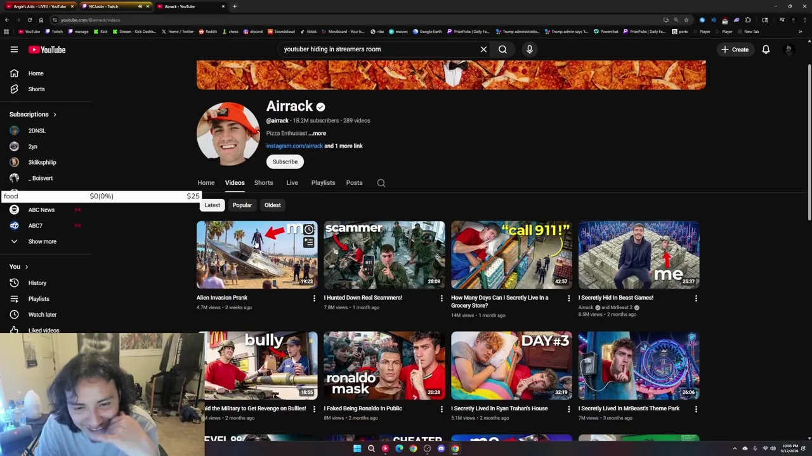Open options for Ryan Trahan's House video
Image resolution: width=812 pixels, height=456 pixels.
[568, 409]
